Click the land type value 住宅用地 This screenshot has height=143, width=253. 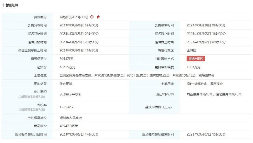pos(66,84)
